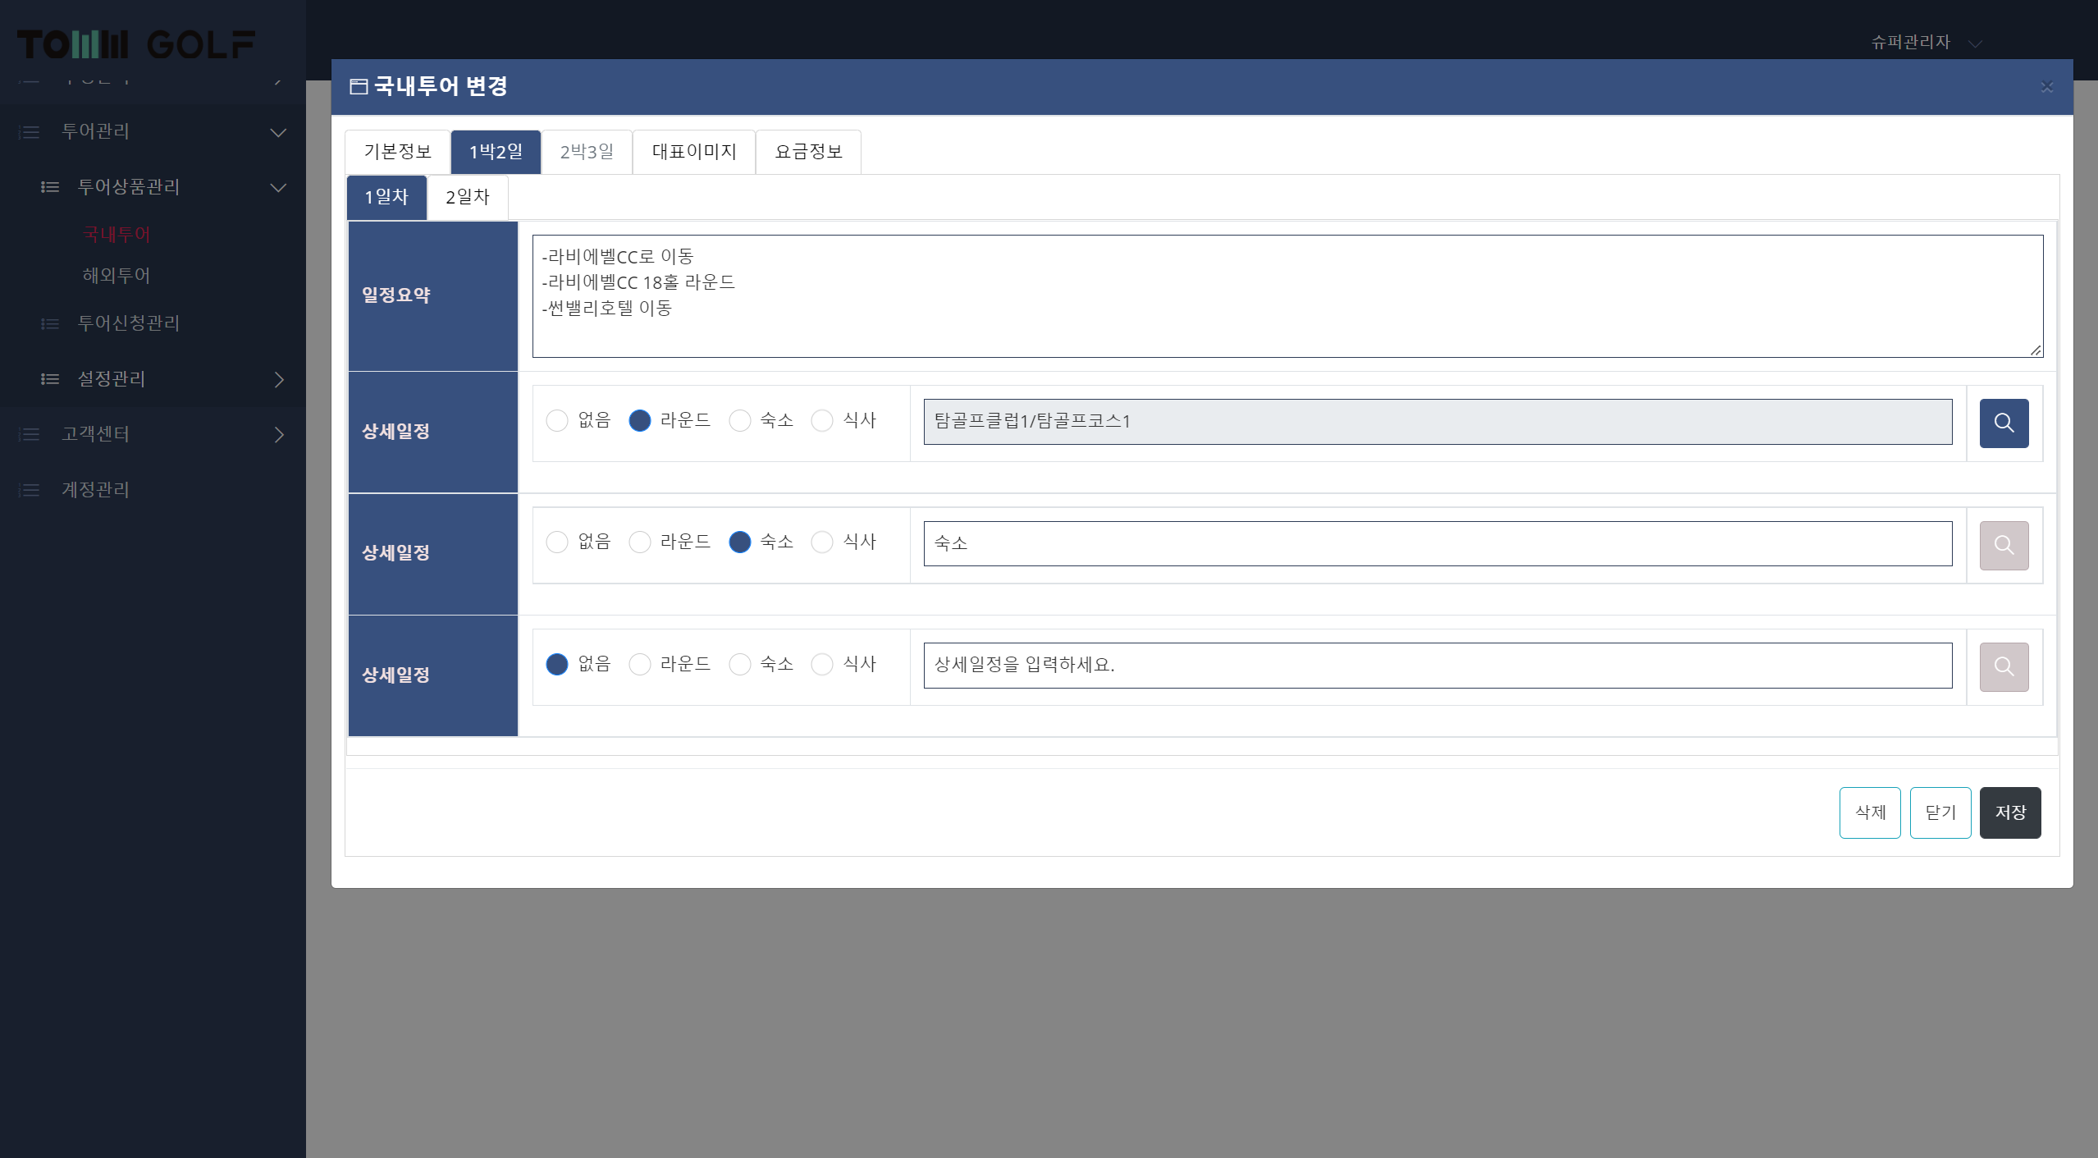The width and height of the screenshot is (2098, 1158).
Task: Select 숙소 radio in the first 상세일정 row
Action: click(x=739, y=421)
